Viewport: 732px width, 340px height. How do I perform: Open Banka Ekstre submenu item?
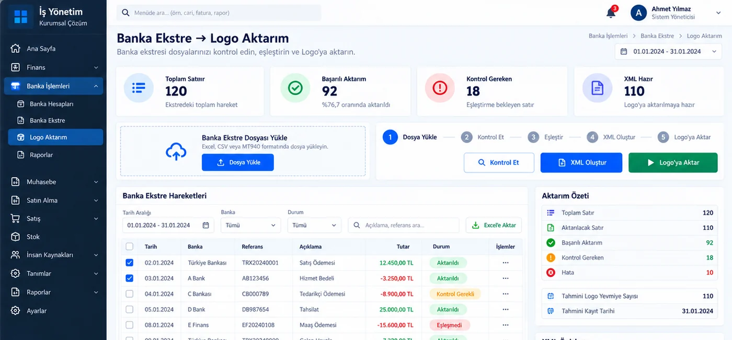(55, 121)
